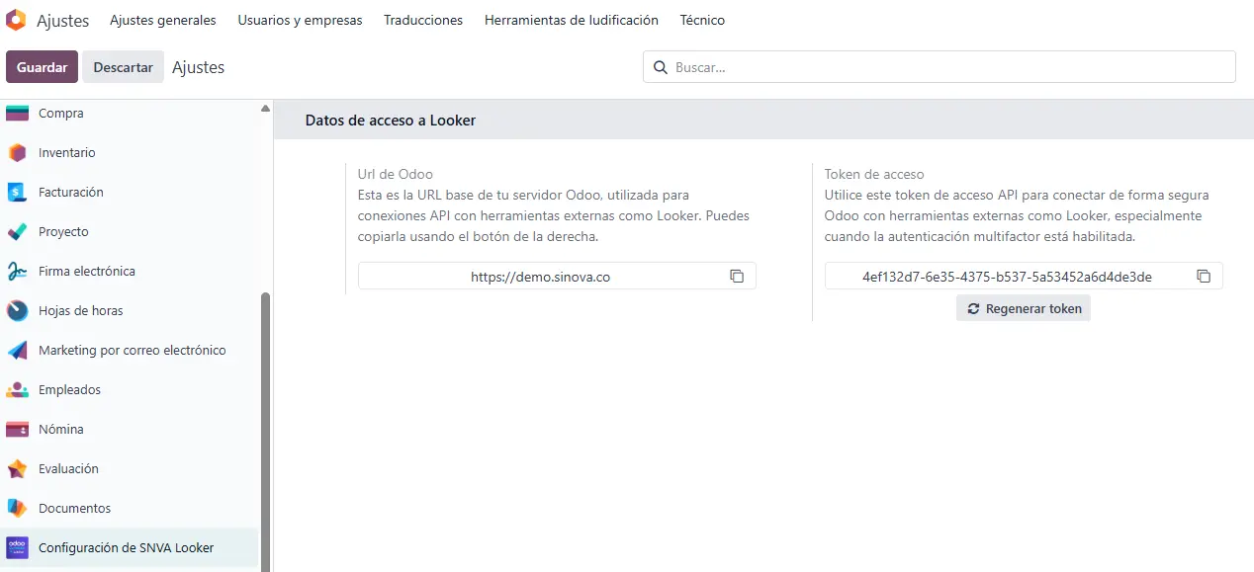Screen dimensions: 1254x572
Task: Open the Ajustes generales menu
Action: pos(163,20)
